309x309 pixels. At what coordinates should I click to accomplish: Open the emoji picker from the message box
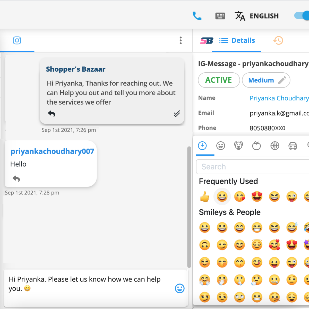click(x=180, y=288)
